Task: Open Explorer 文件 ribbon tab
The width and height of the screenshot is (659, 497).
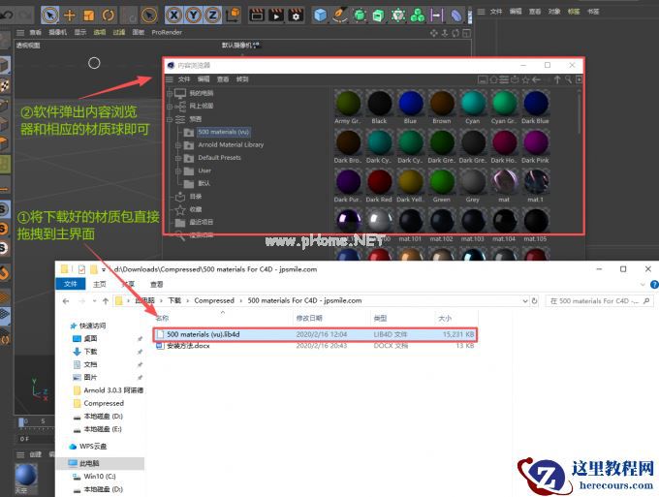Action: pos(71,284)
